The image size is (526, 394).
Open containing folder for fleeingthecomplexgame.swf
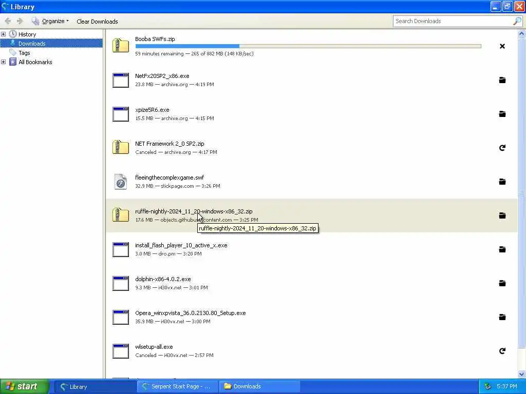pos(502,182)
